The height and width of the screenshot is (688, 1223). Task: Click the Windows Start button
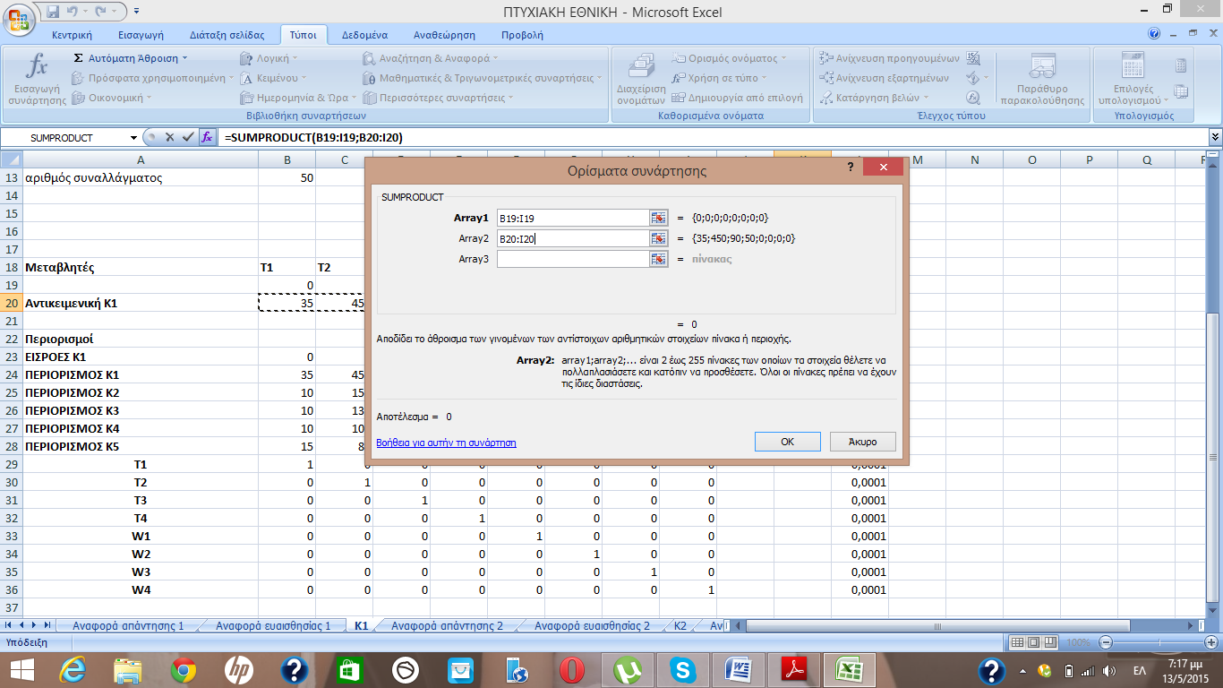(21, 669)
